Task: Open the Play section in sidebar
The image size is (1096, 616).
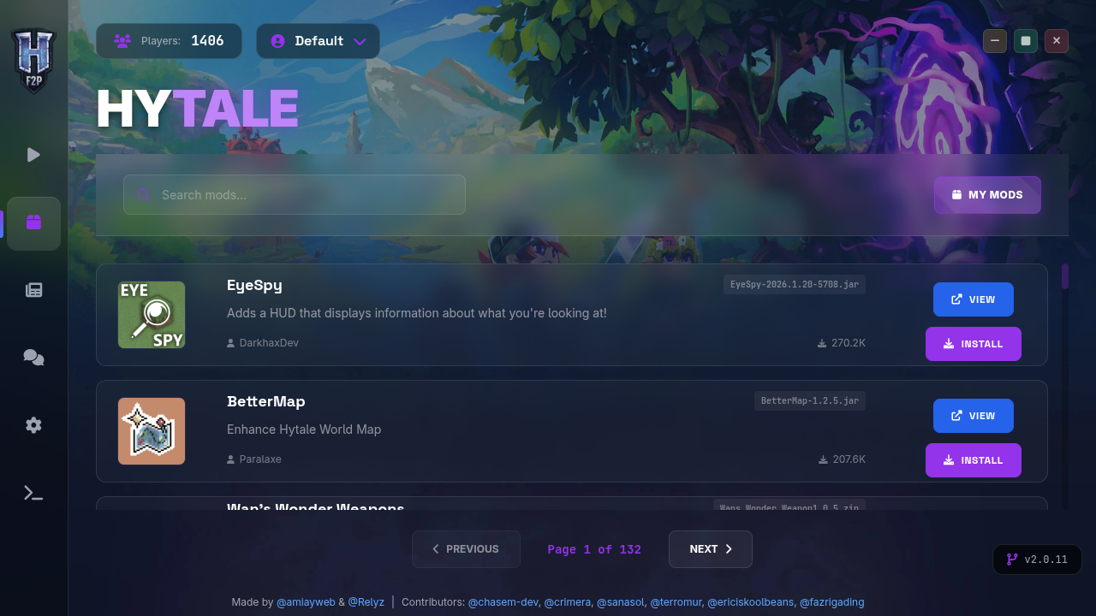Action: click(33, 155)
